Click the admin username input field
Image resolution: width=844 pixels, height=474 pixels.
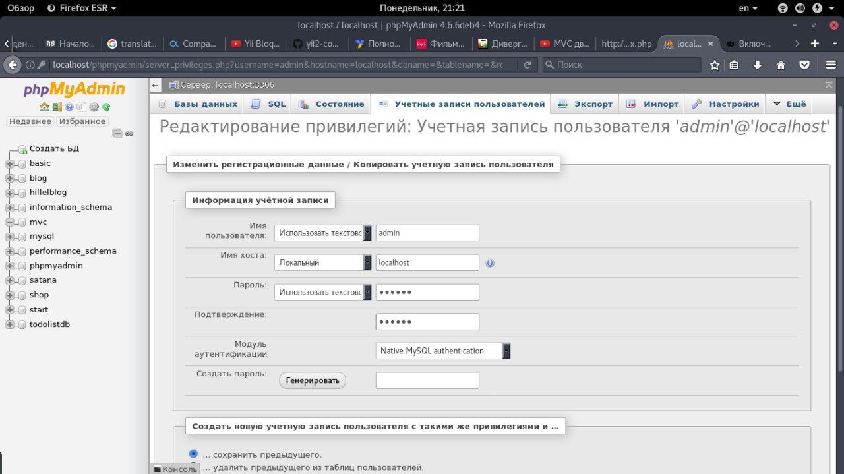(427, 233)
